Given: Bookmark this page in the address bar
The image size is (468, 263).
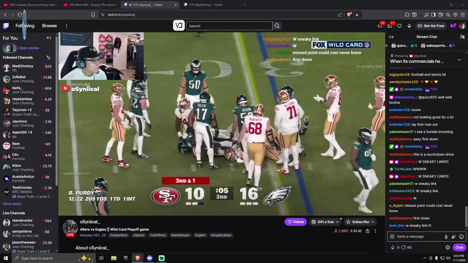Looking at the screenshot, I should click(93, 15).
